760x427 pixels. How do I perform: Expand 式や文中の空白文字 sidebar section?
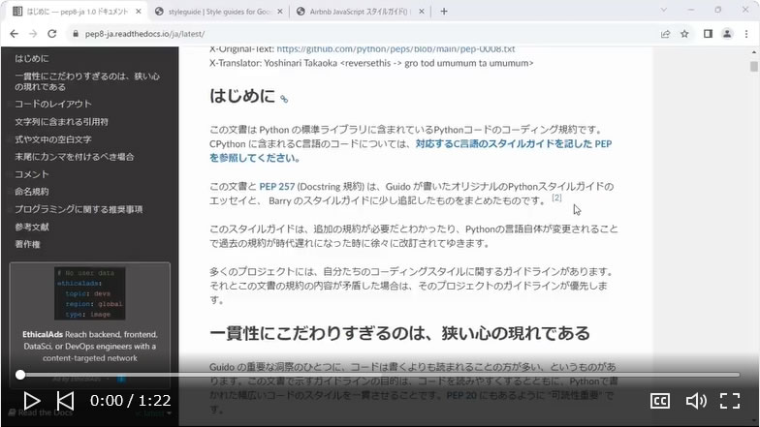click(52, 139)
